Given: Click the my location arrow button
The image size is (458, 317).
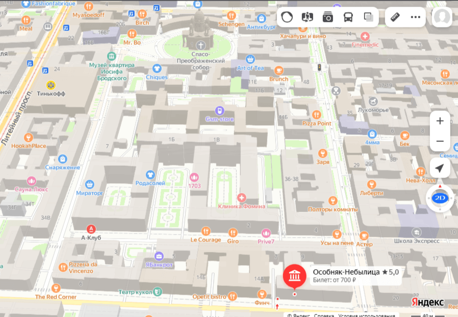Looking at the screenshot, I should tap(440, 168).
